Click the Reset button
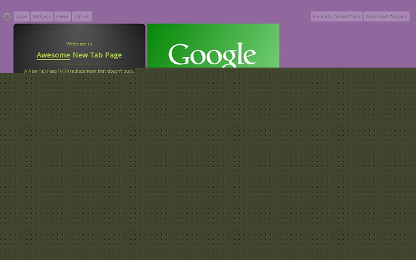Viewport: 416px width, 260px height. point(62,16)
